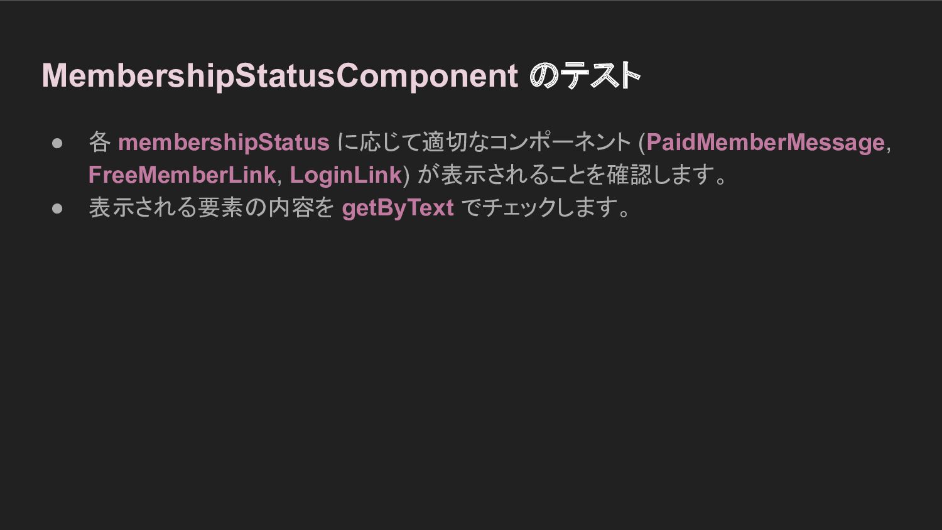This screenshot has width=942, height=530.
Task: Click the MembershipStatusComponent word in the title
Action: 279,76
